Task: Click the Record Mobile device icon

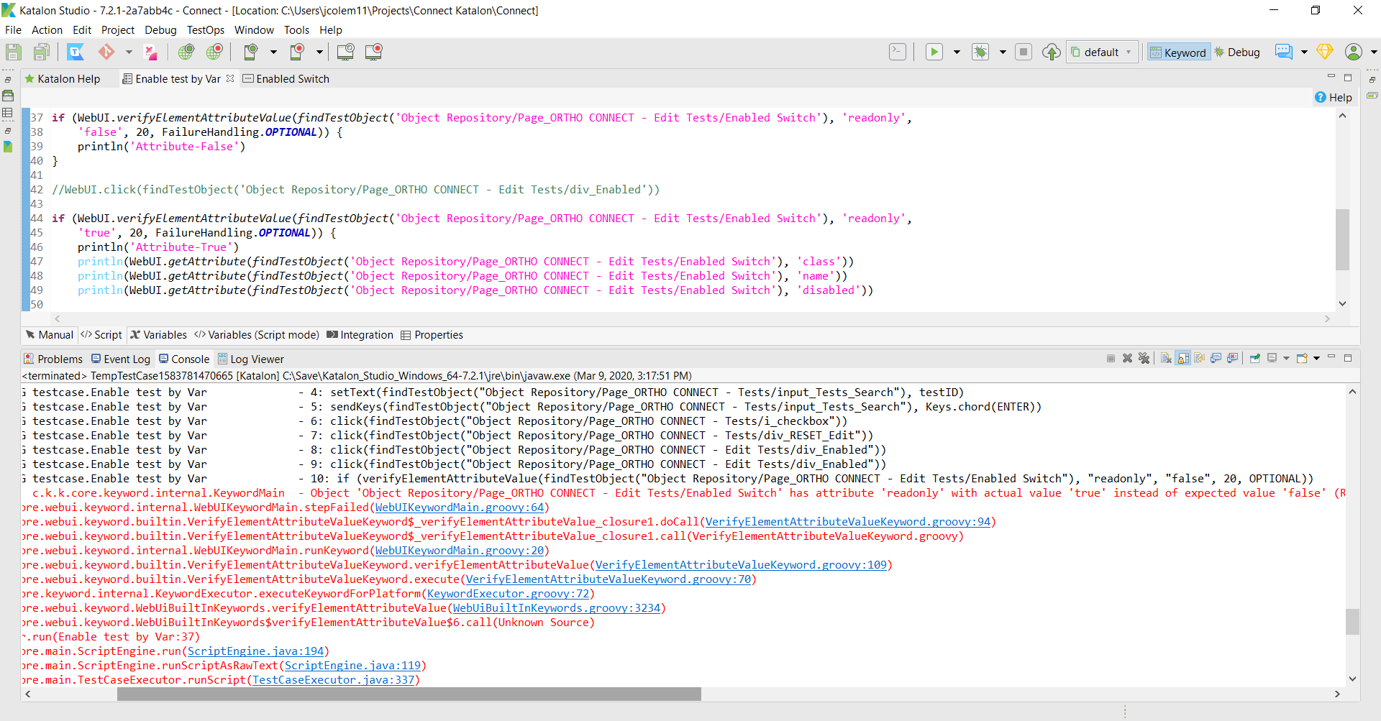Action: pyautogui.click(x=296, y=52)
